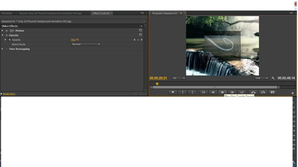
Task: Expand the Time Remapping effect
Action: [2, 49]
